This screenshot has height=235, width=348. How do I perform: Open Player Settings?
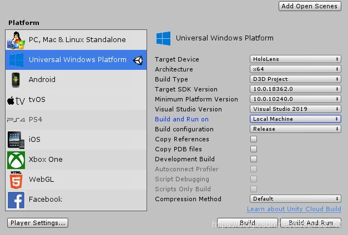[x=38, y=223]
